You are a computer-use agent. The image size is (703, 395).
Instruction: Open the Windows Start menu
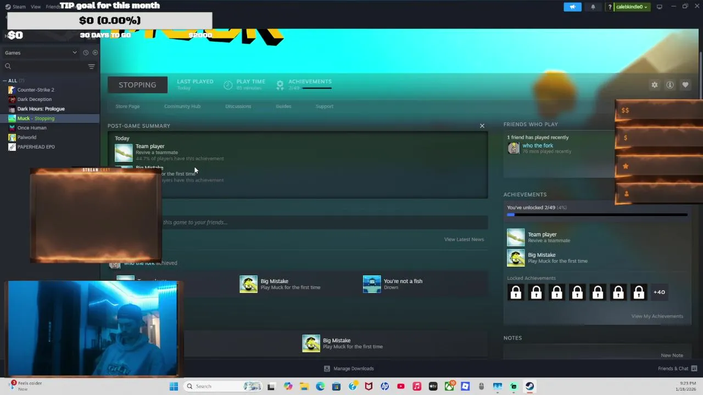click(x=174, y=386)
